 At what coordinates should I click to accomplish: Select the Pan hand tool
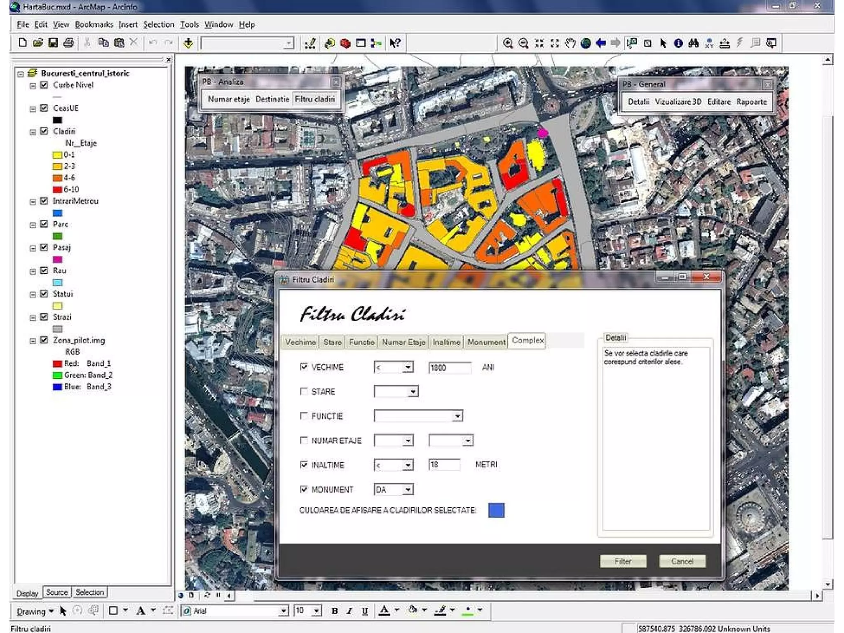[x=570, y=43]
